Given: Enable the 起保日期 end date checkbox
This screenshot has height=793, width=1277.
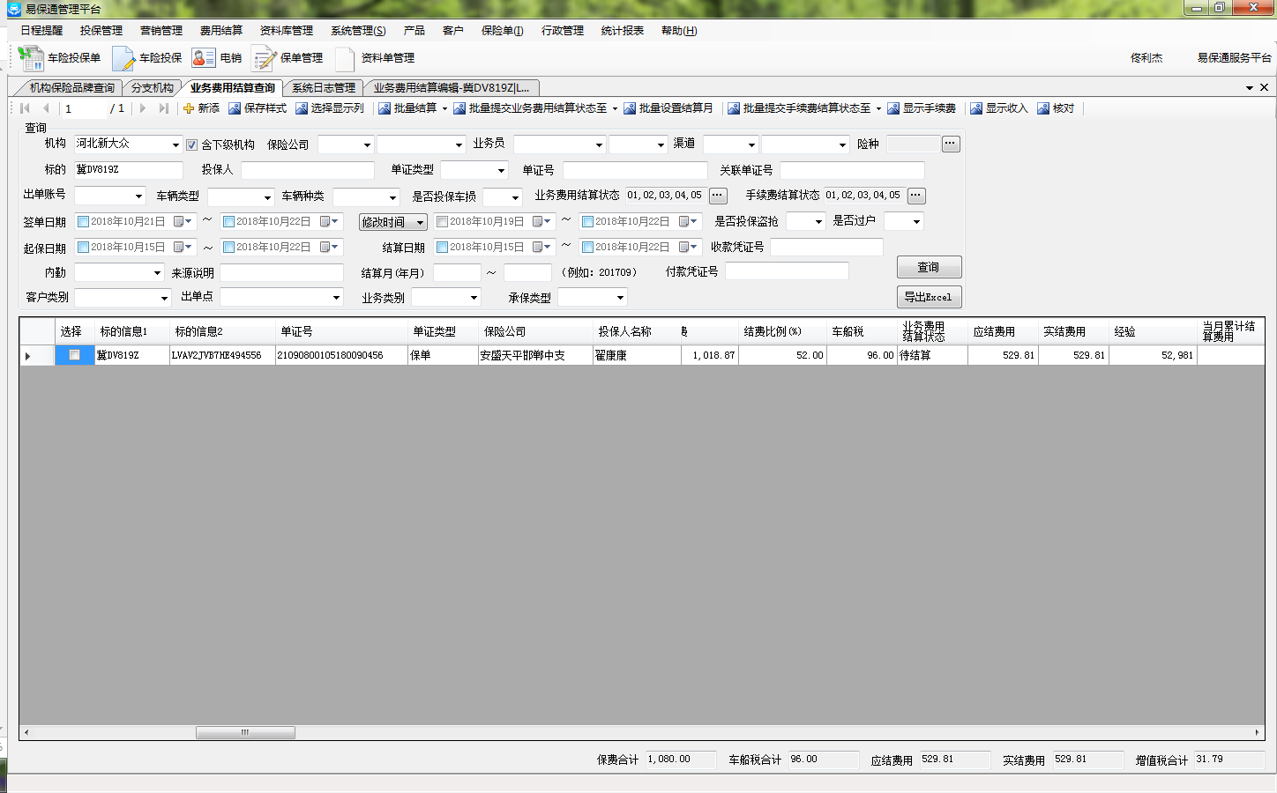Looking at the screenshot, I should point(228,248).
